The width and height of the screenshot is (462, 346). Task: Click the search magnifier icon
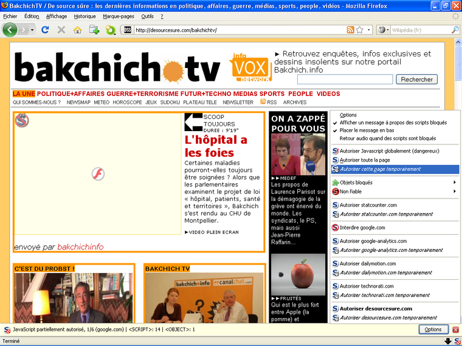click(x=455, y=30)
